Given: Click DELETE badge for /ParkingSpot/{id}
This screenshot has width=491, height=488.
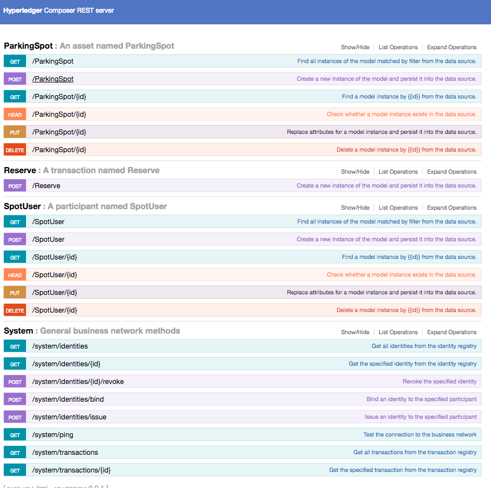Looking at the screenshot, I should click(15, 150).
